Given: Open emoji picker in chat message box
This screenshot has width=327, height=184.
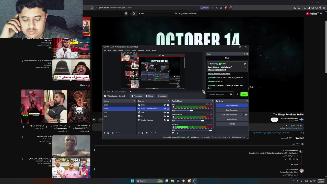Looking at the screenshot, I should coord(231,94).
